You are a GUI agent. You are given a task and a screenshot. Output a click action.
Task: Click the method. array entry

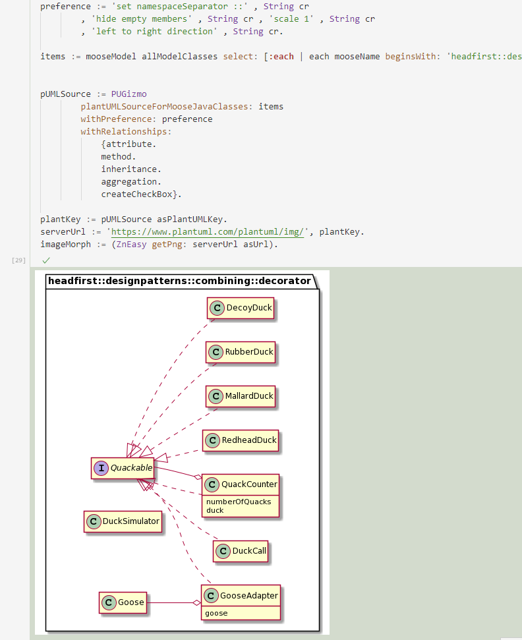pos(119,157)
